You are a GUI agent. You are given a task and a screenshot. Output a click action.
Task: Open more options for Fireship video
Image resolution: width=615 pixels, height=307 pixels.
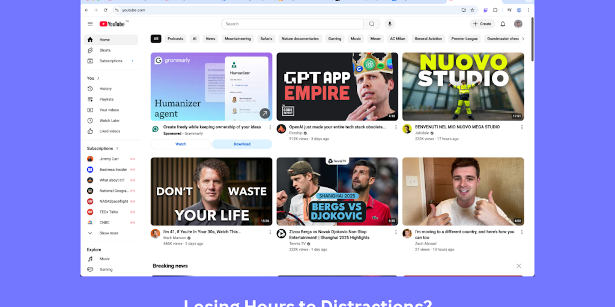(x=396, y=127)
